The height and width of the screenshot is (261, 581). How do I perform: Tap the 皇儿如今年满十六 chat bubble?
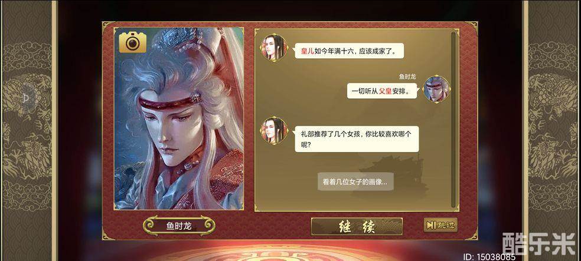pos(349,51)
